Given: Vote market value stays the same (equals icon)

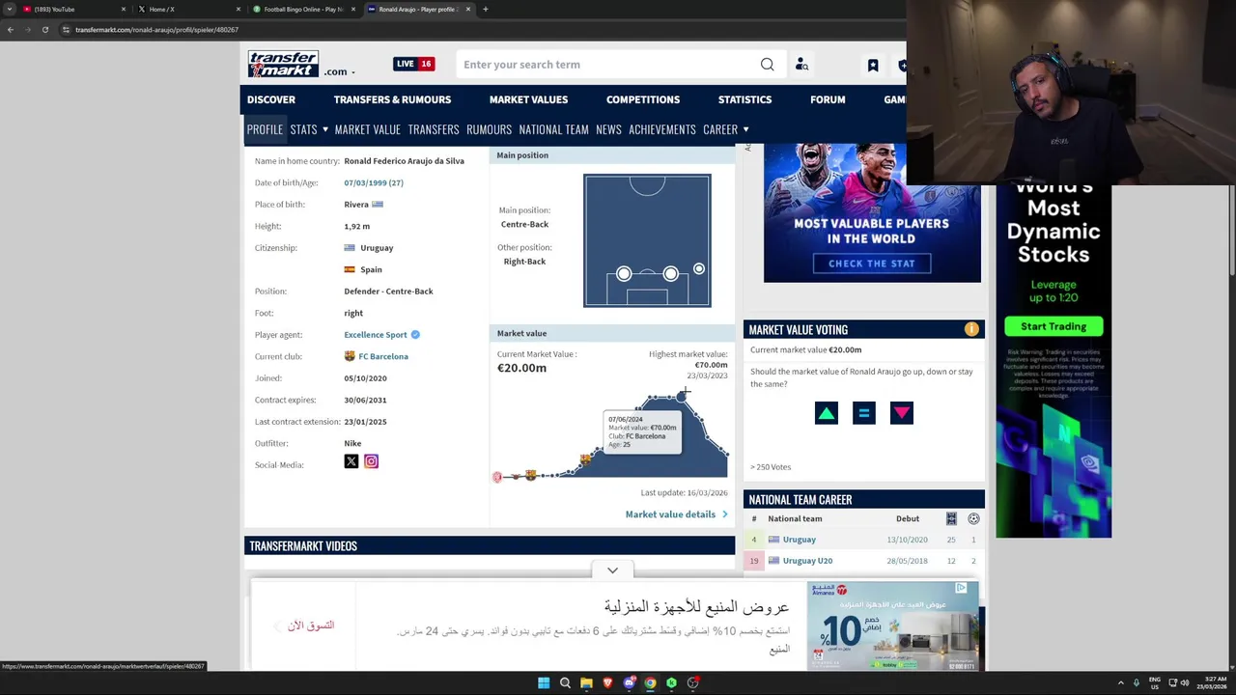Looking at the screenshot, I should click(864, 413).
